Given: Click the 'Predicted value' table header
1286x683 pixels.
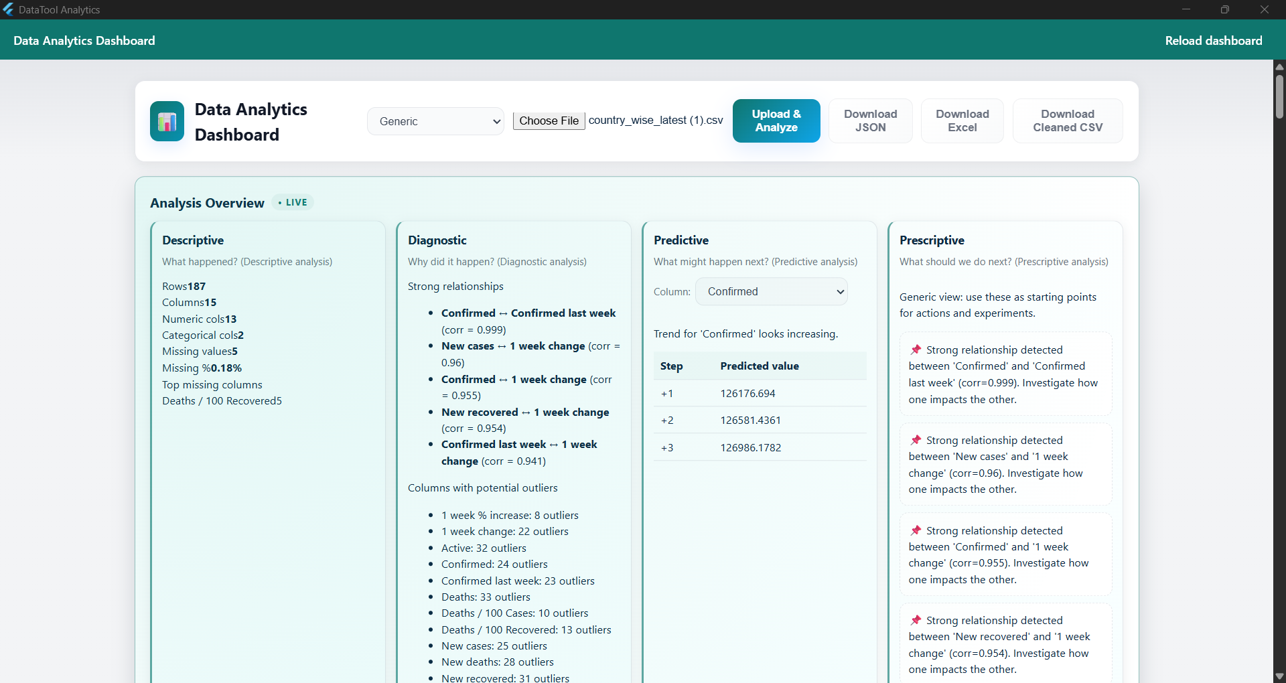Looking at the screenshot, I should click(760, 366).
